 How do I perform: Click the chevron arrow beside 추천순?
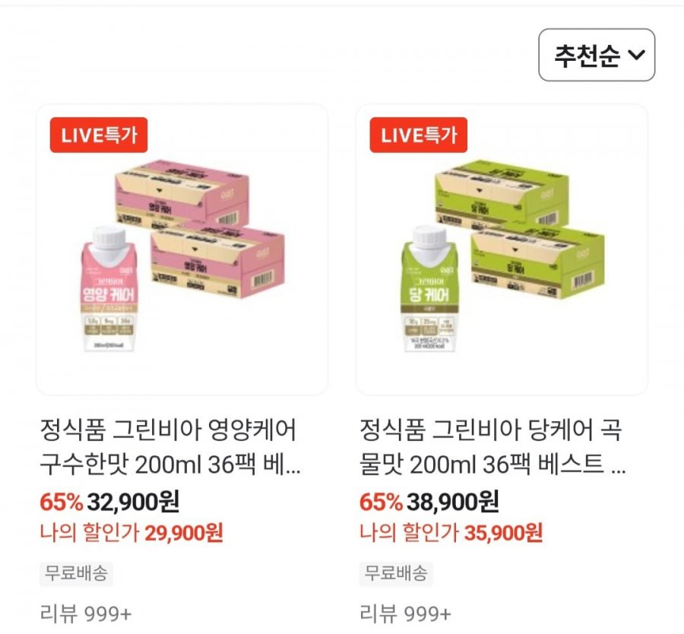[636, 55]
